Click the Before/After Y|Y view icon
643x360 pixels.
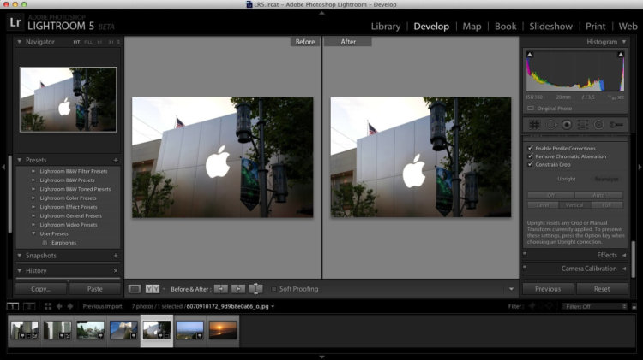(152, 289)
